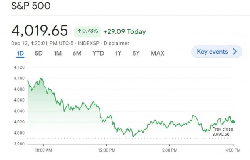Click the green end-of-line chart dot

pos(233,121)
